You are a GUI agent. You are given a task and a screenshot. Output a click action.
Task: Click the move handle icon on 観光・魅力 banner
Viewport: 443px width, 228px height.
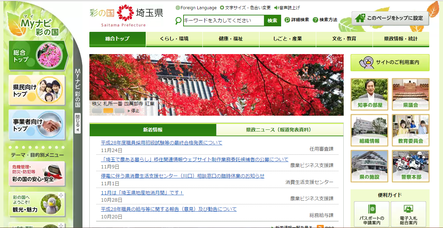coord(61,195)
